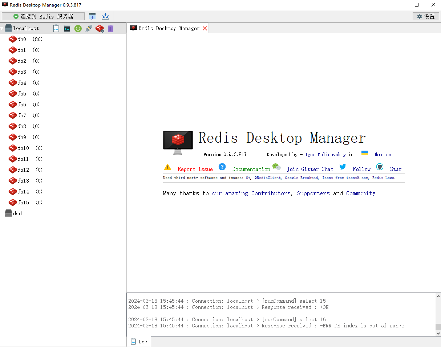Collapse the localhost server tree

(2, 28)
